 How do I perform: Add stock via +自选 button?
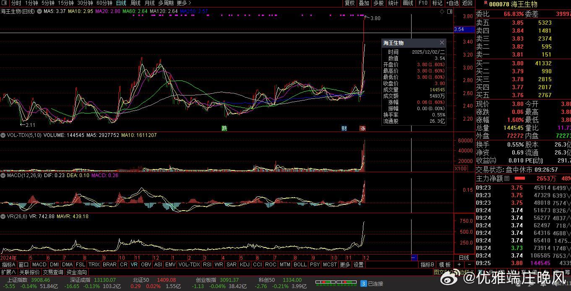[452, 3]
